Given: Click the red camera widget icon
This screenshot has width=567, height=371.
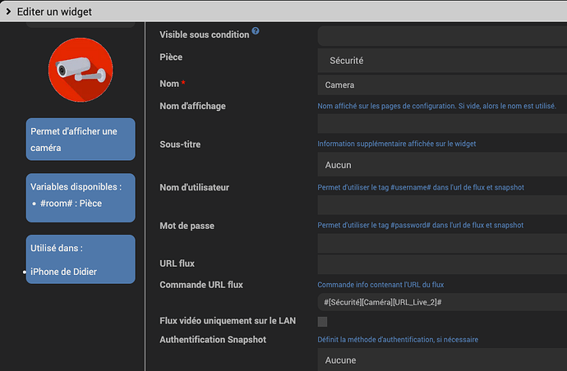Looking at the screenshot, I should [81, 72].
